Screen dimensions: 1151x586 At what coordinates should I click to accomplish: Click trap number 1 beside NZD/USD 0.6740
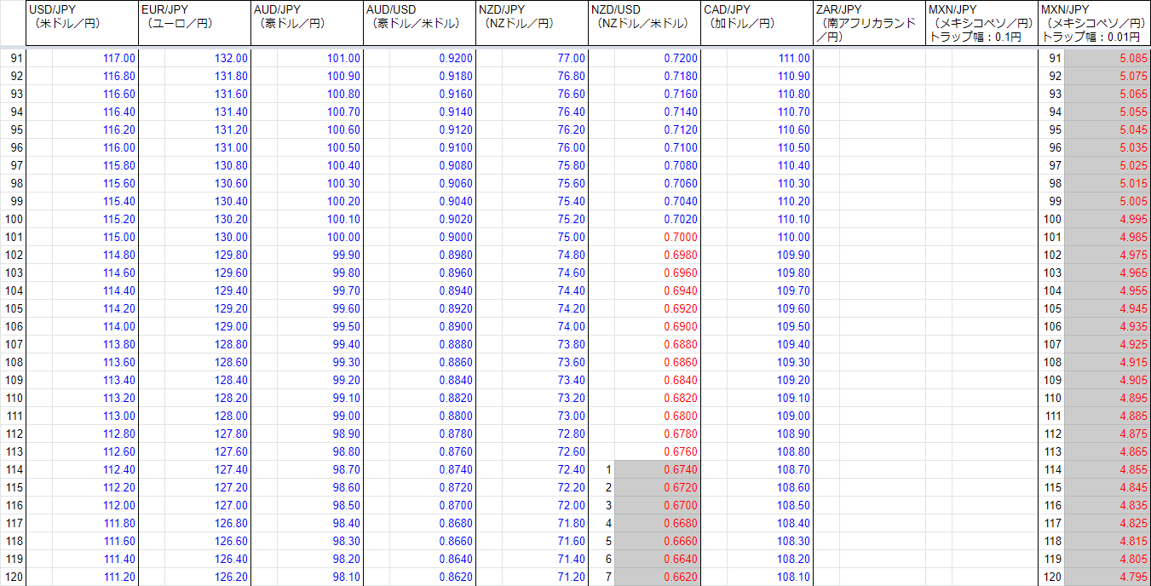point(601,469)
